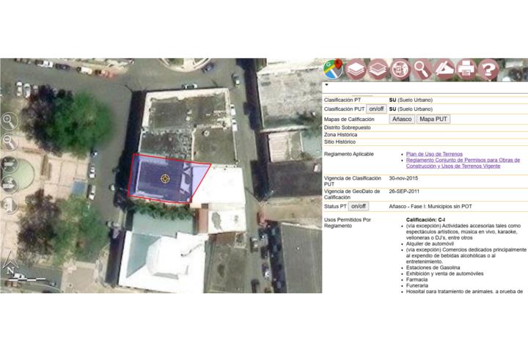
Task: Click the Mapa PUT button
Action: 433,119
